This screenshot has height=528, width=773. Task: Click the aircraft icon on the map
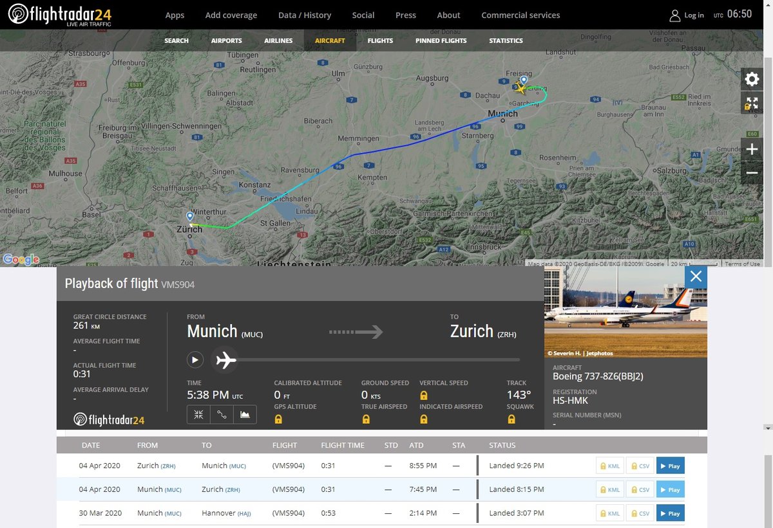520,88
